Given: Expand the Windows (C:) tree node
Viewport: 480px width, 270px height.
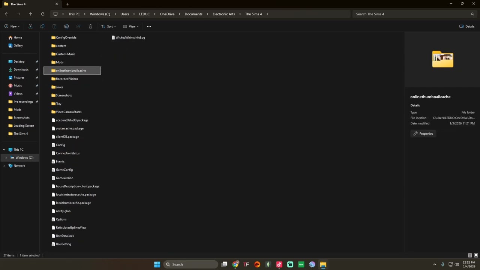Looking at the screenshot, I should (x=6, y=158).
